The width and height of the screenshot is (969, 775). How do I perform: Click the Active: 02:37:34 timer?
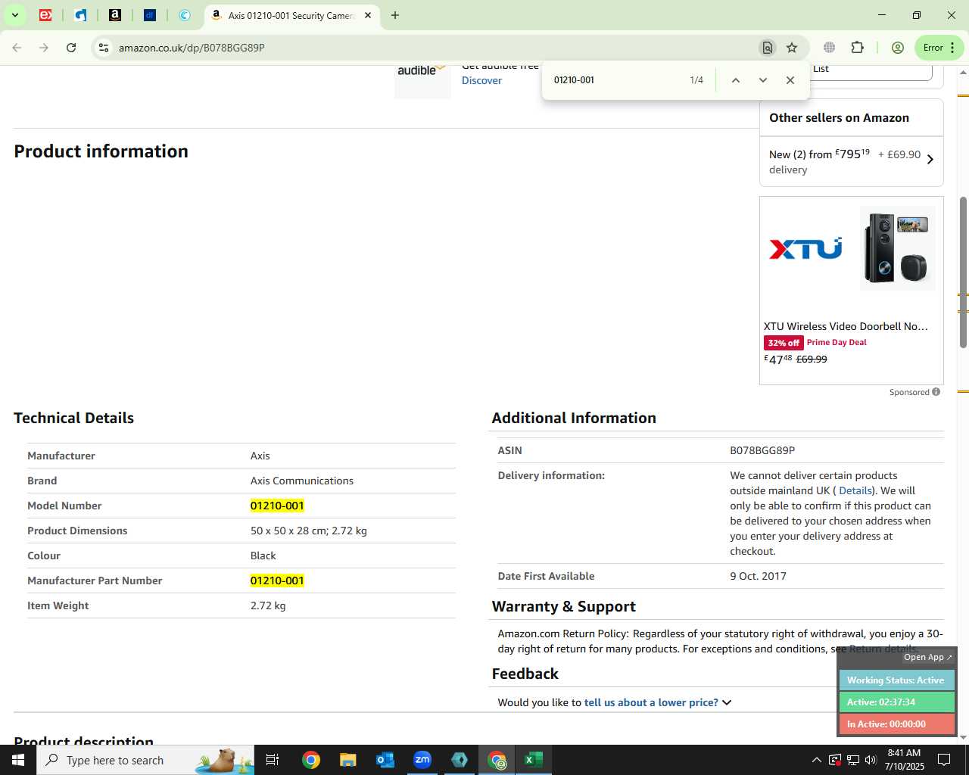pyautogui.click(x=897, y=702)
